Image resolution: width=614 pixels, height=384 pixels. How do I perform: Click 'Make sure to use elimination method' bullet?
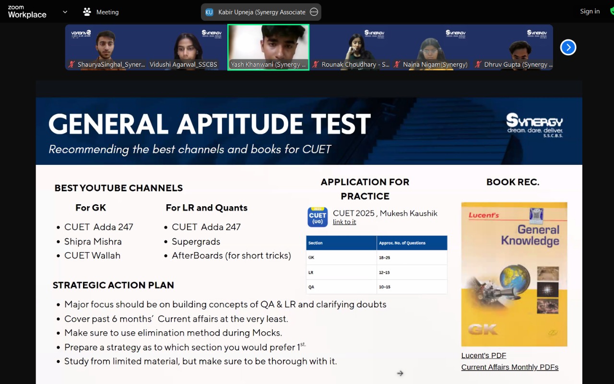[173, 333]
